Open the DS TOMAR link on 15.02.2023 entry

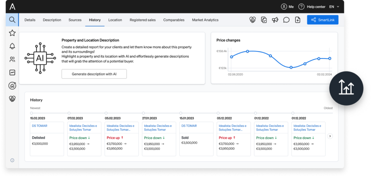pos(40,126)
